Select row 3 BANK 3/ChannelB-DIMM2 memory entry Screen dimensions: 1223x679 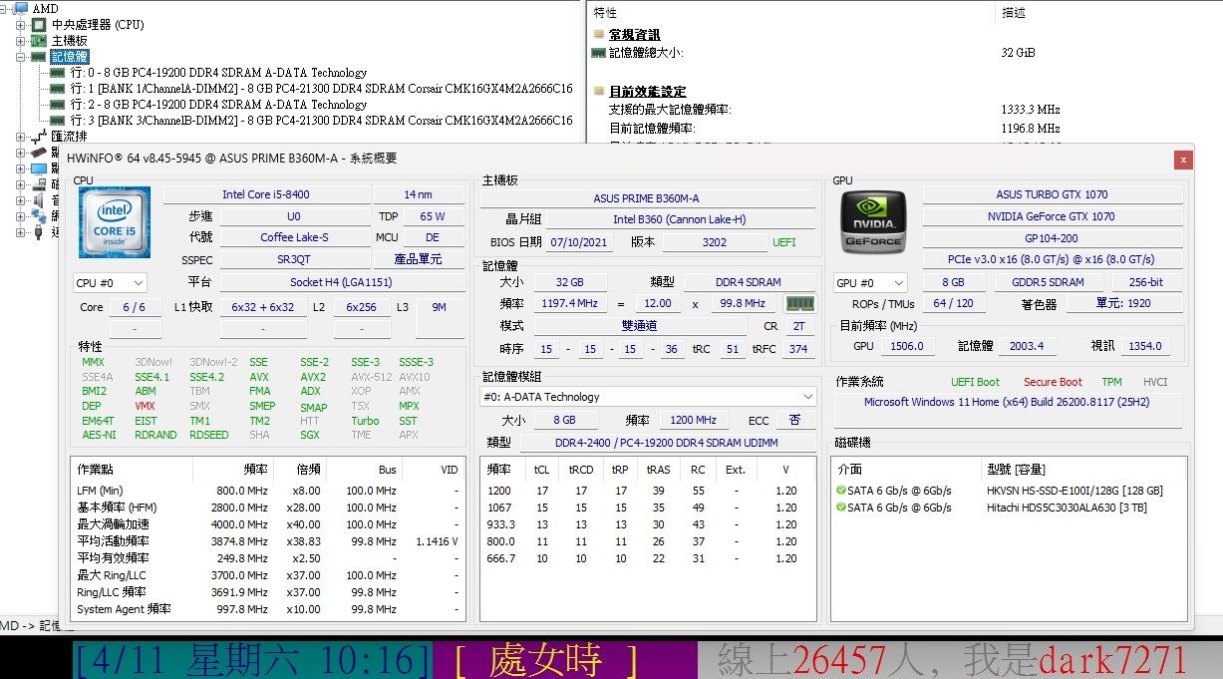click(x=321, y=121)
